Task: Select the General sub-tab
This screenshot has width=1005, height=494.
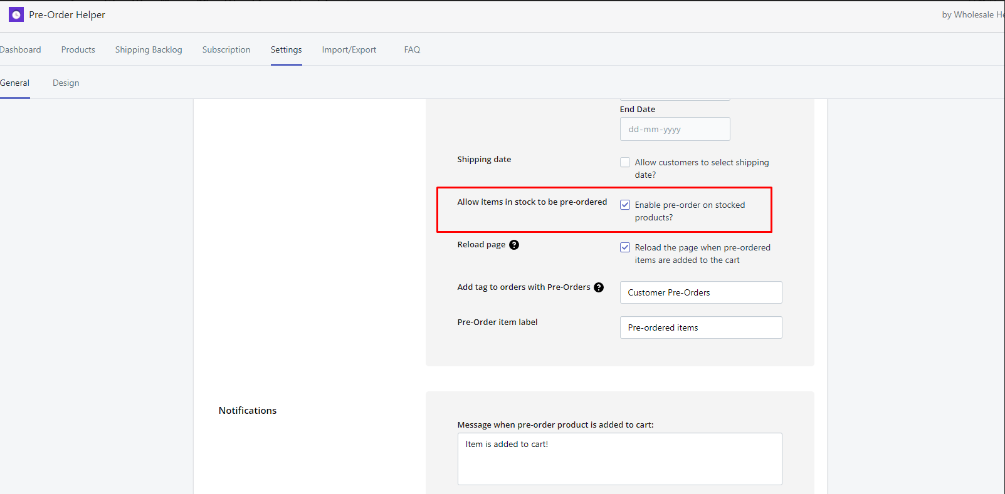Action: coord(14,83)
